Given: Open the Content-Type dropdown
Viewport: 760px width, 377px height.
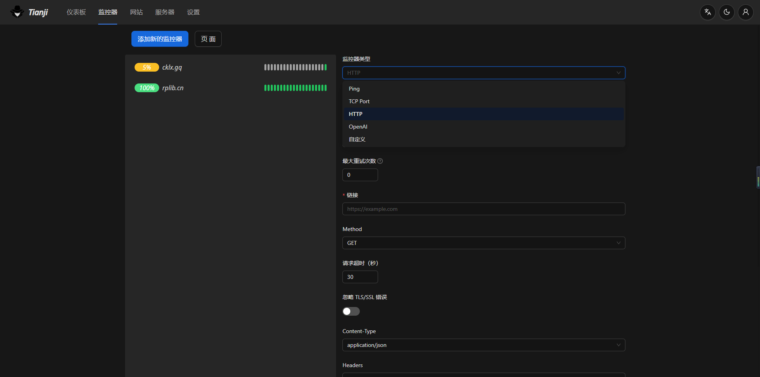Looking at the screenshot, I should pyautogui.click(x=483, y=345).
